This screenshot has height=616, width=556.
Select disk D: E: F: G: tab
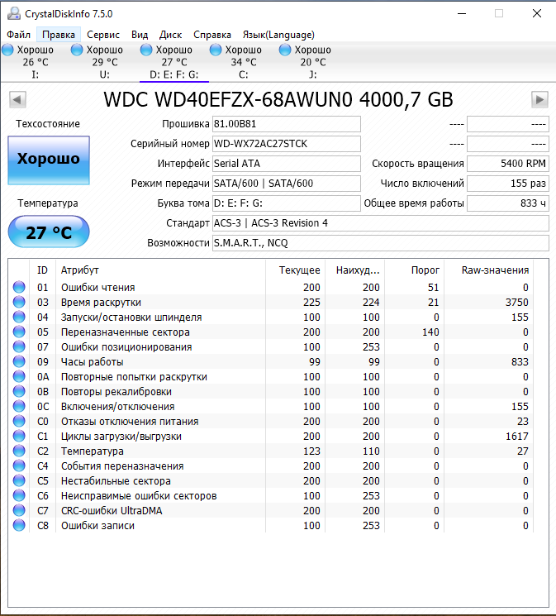(x=174, y=62)
